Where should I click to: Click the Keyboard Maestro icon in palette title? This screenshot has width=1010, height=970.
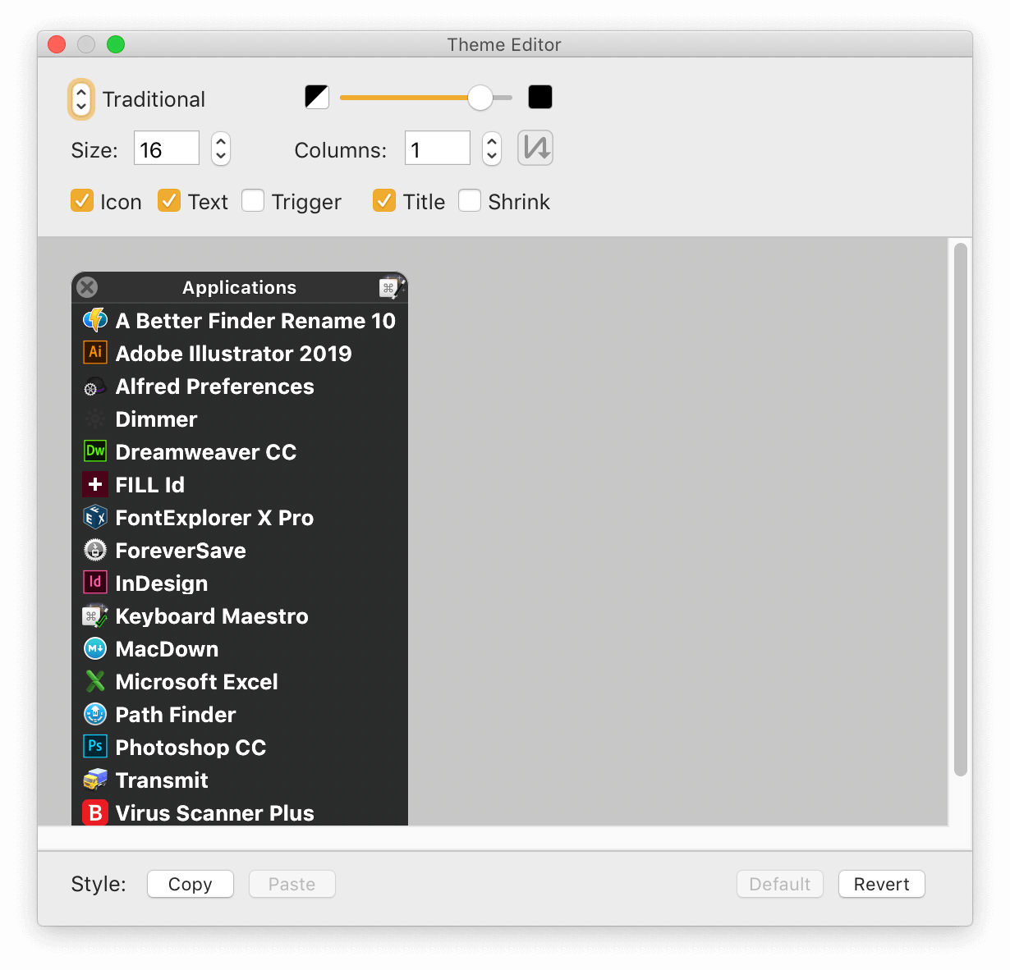click(392, 287)
